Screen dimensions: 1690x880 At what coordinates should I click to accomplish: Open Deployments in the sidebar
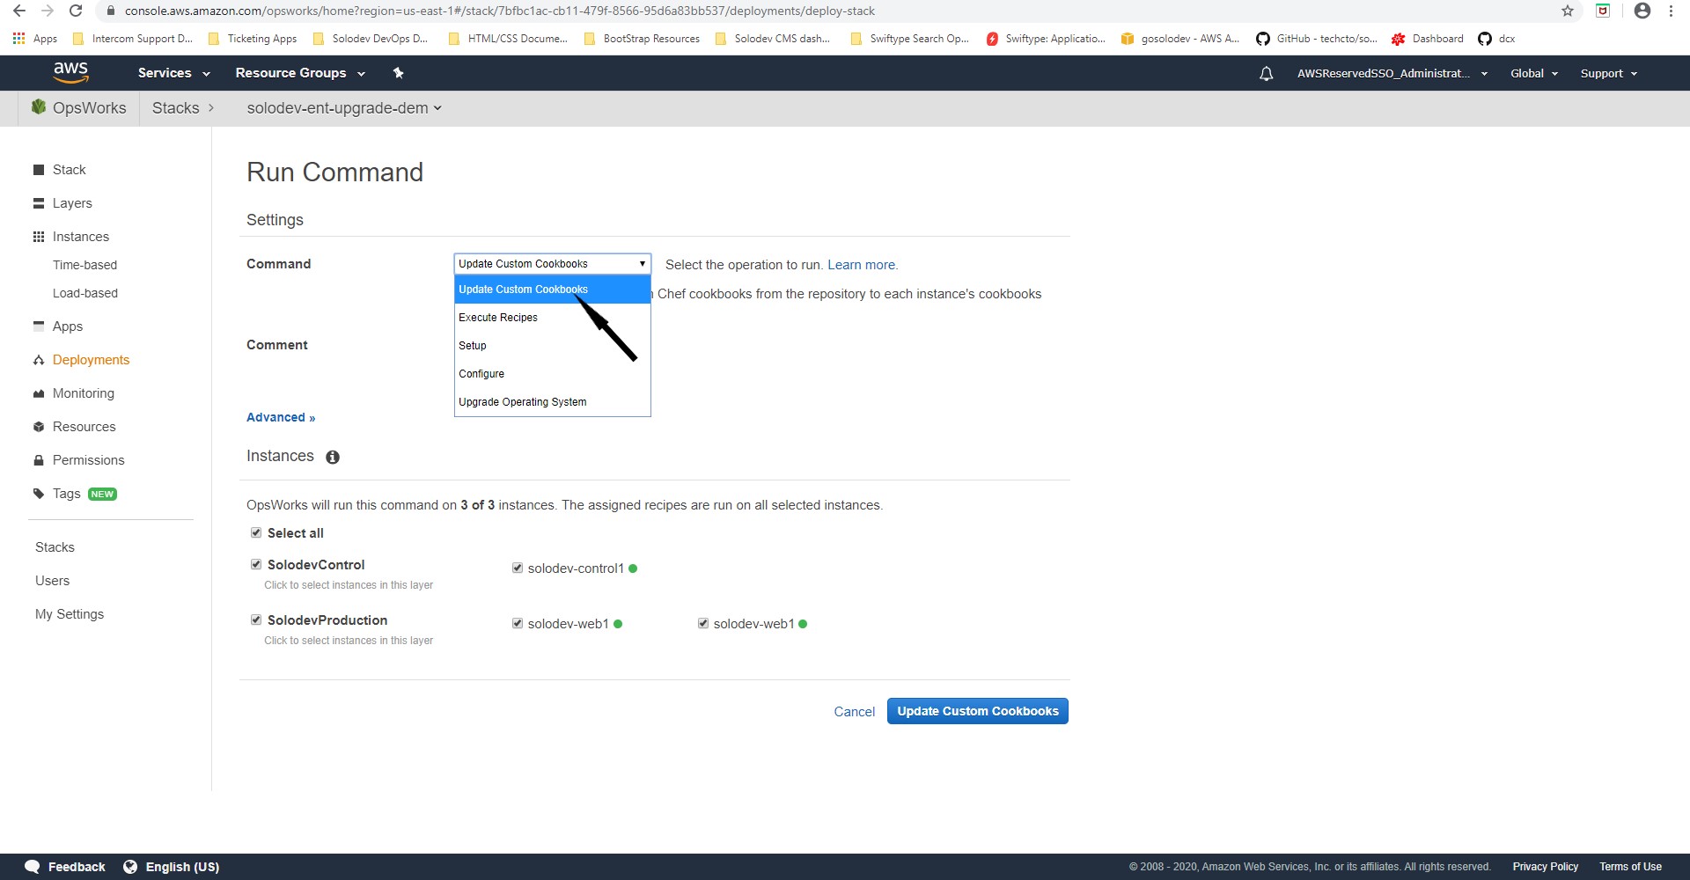pos(81,360)
